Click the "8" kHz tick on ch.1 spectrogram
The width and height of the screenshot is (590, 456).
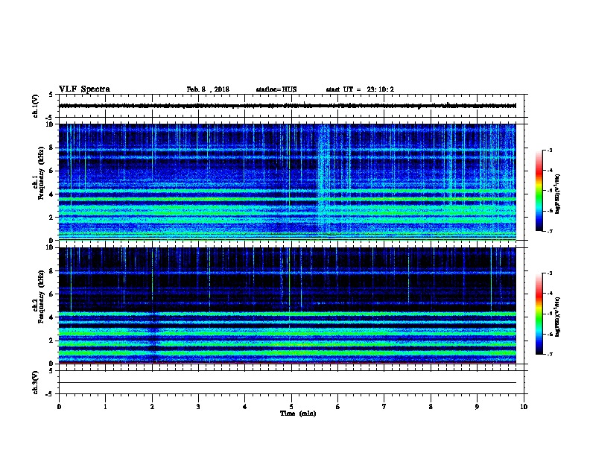[x=51, y=148]
